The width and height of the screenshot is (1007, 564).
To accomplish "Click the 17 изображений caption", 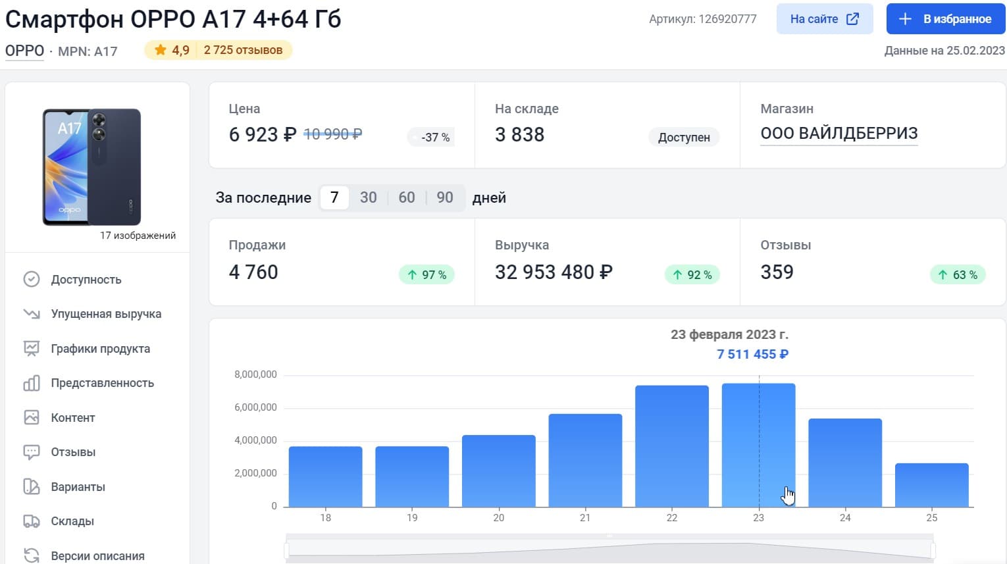I will (x=138, y=236).
